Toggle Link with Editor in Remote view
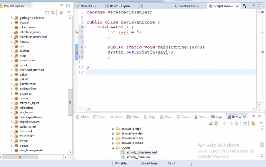The height and width of the screenshot is (167, 266). [x=253, y=124]
